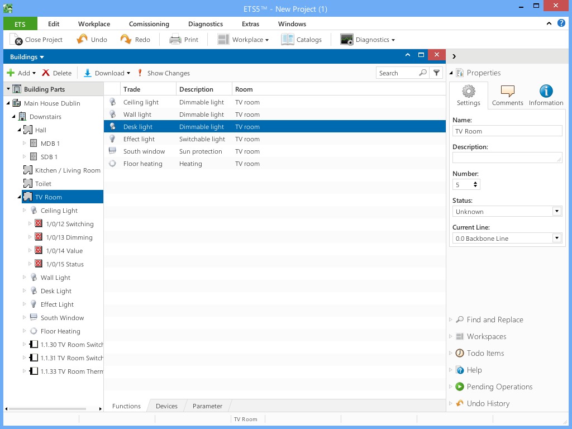Click the Delete button
This screenshot has width=572, height=429.
click(57, 73)
